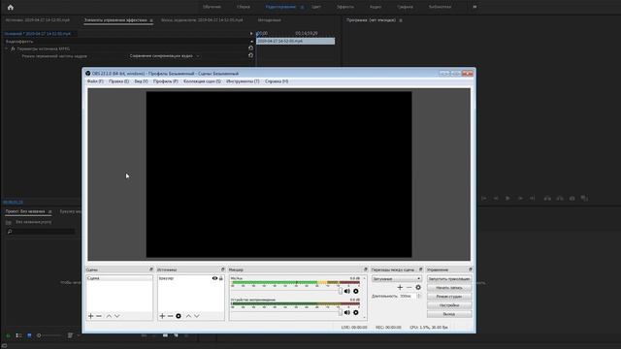621x349 pixels.
Task: Open the variable frame rate mode dropdown
Action: tap(164, 56)
